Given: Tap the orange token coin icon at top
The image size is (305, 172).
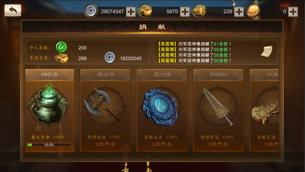Looking at the screenshot, I should tap(253, 11).
